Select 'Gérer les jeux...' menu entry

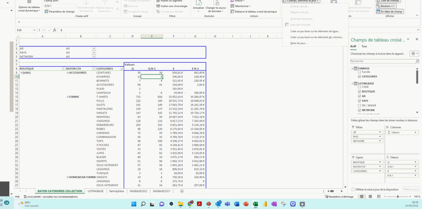coord(299,43)
